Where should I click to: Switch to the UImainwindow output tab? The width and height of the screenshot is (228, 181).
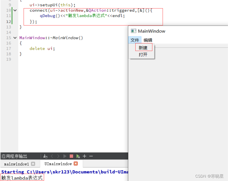click(58, 164)
